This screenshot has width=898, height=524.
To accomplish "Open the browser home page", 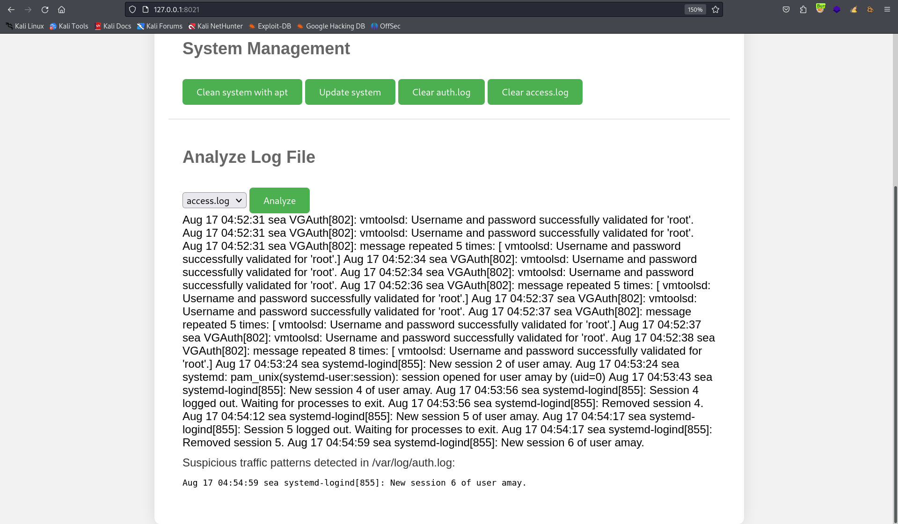I will pos(61,9).
